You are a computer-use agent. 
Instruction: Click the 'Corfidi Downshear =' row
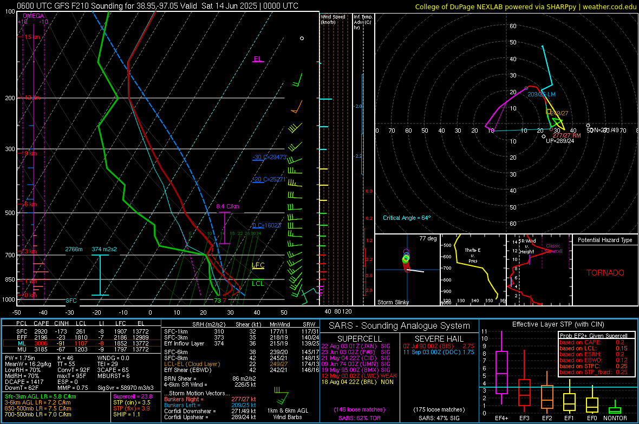point(210,412)
